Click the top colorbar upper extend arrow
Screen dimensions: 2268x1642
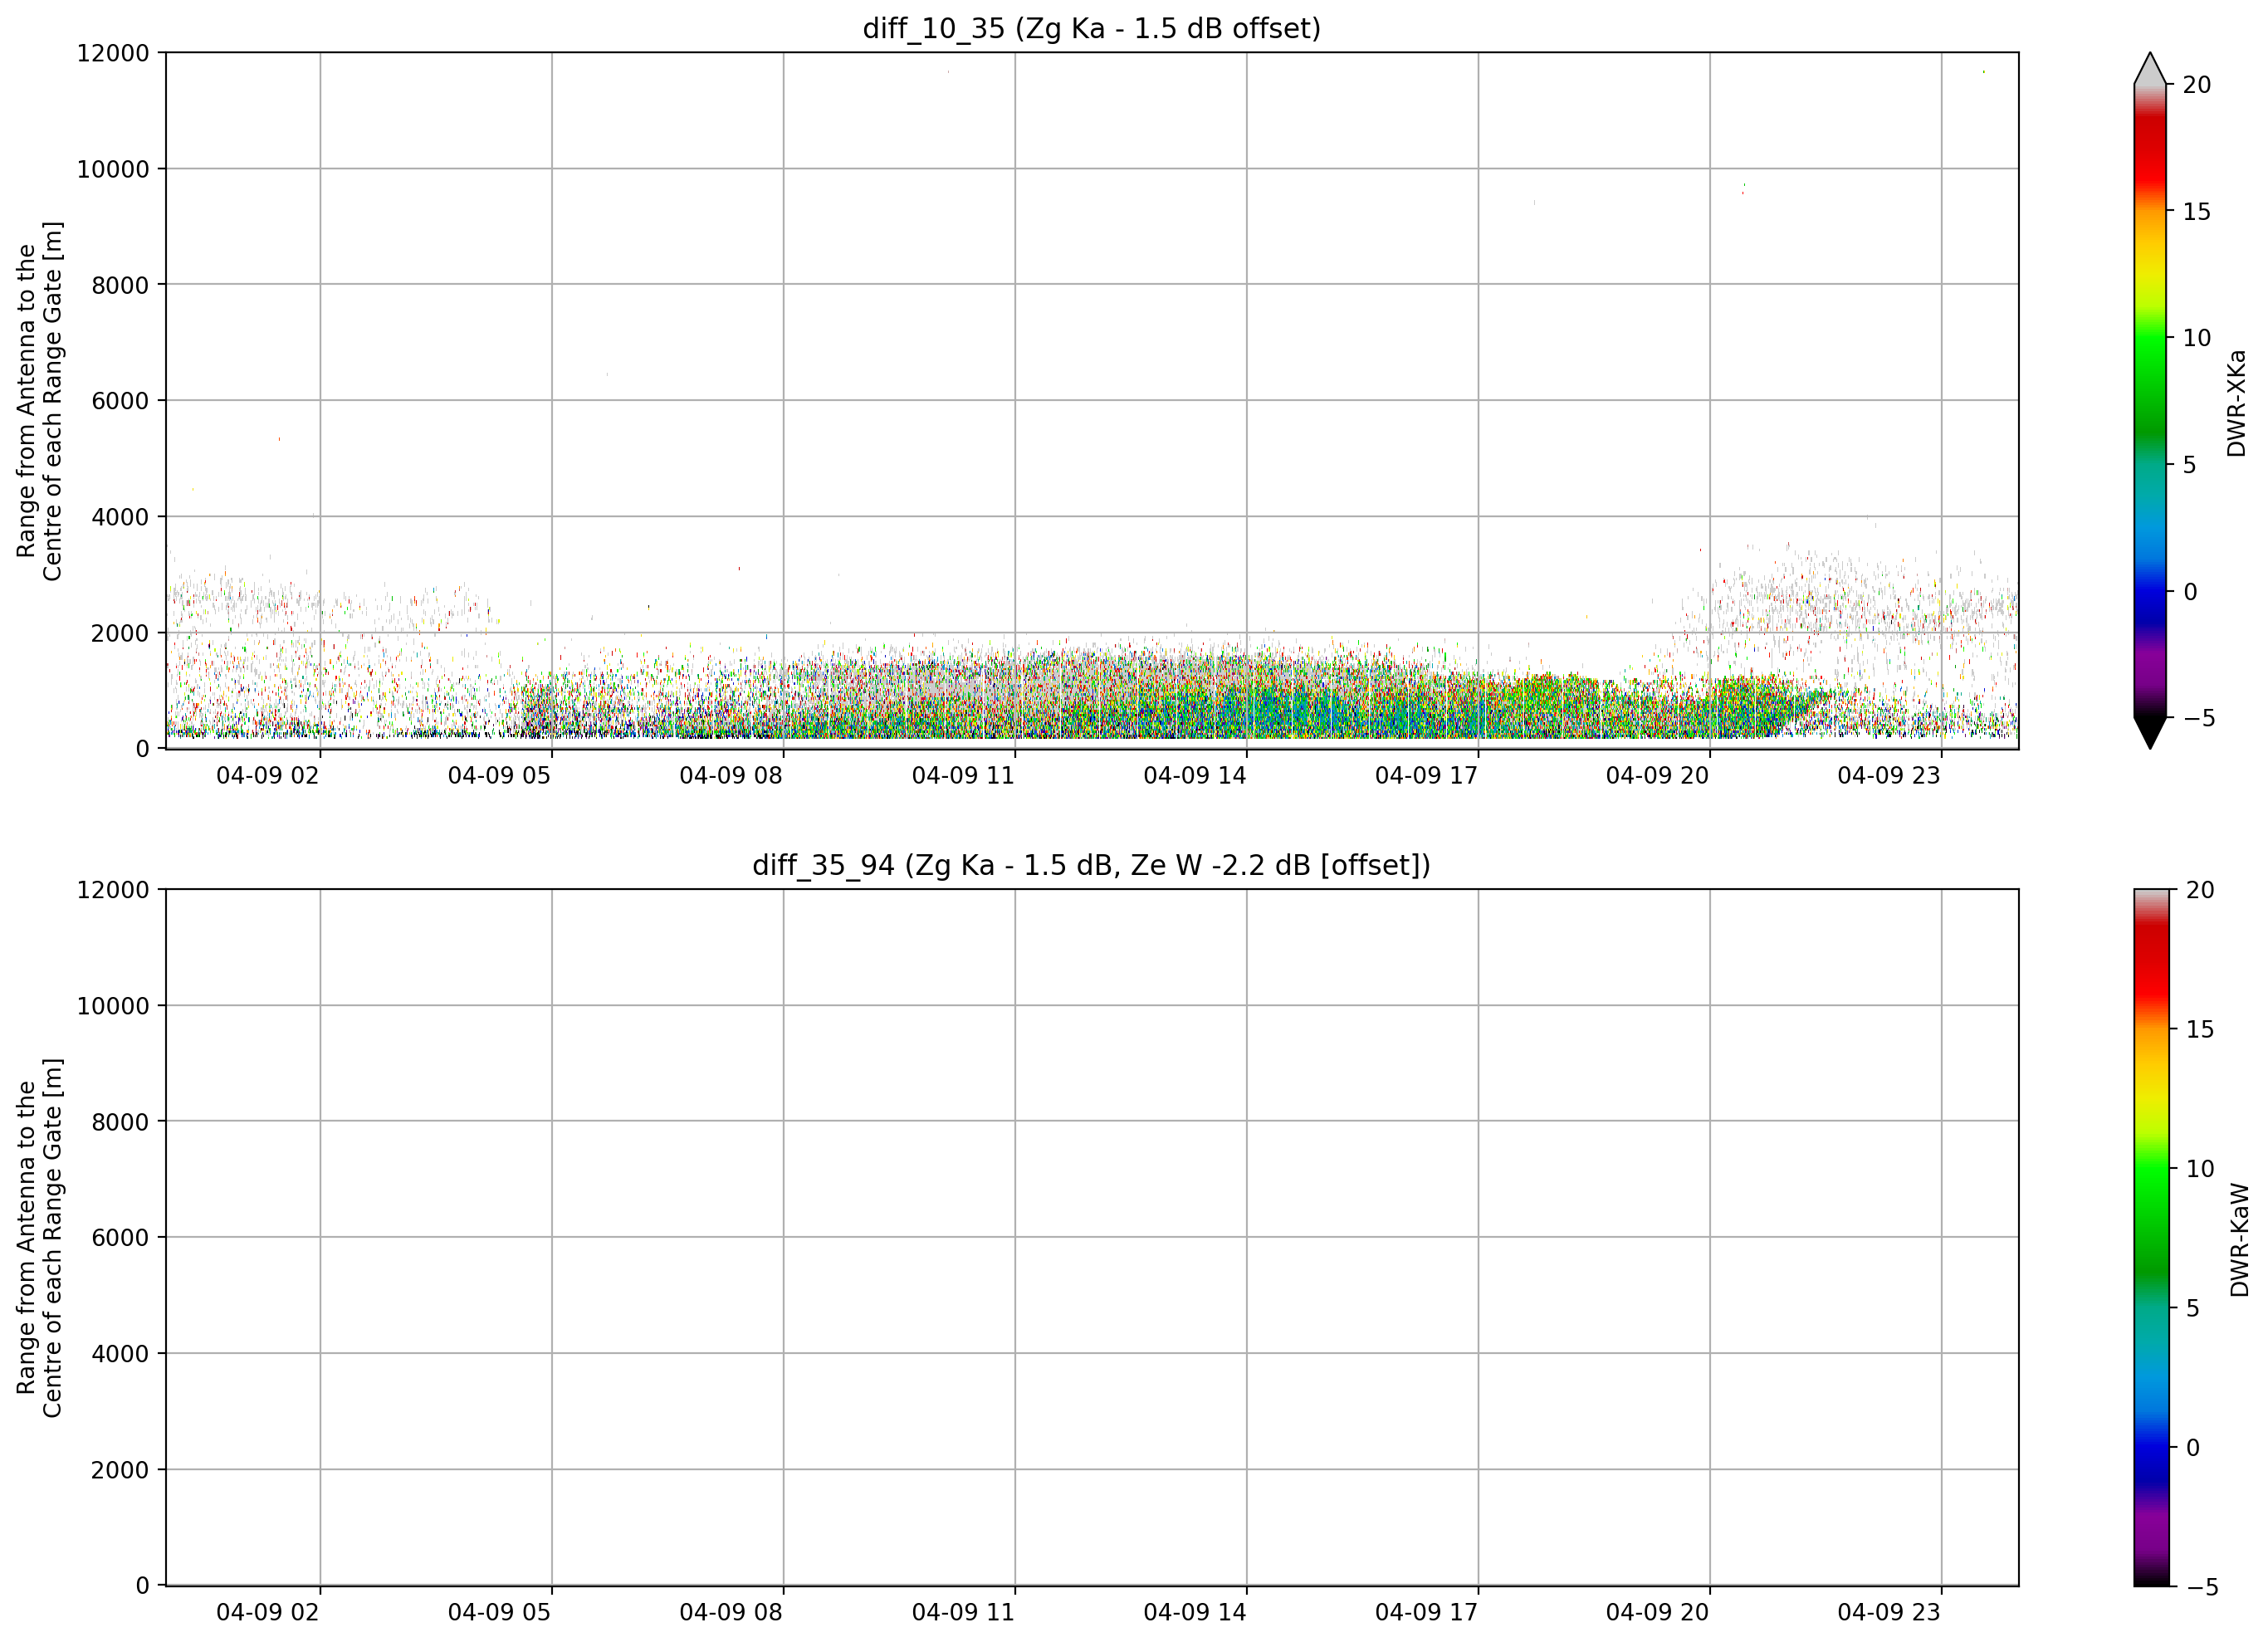click(x=2150, y=68)
